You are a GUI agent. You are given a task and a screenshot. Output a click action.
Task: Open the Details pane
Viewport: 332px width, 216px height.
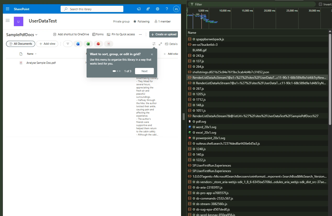coord(171,44)
